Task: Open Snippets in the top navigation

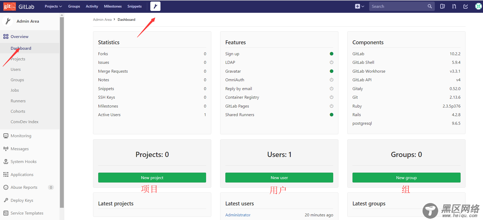Action: (134, 6)
